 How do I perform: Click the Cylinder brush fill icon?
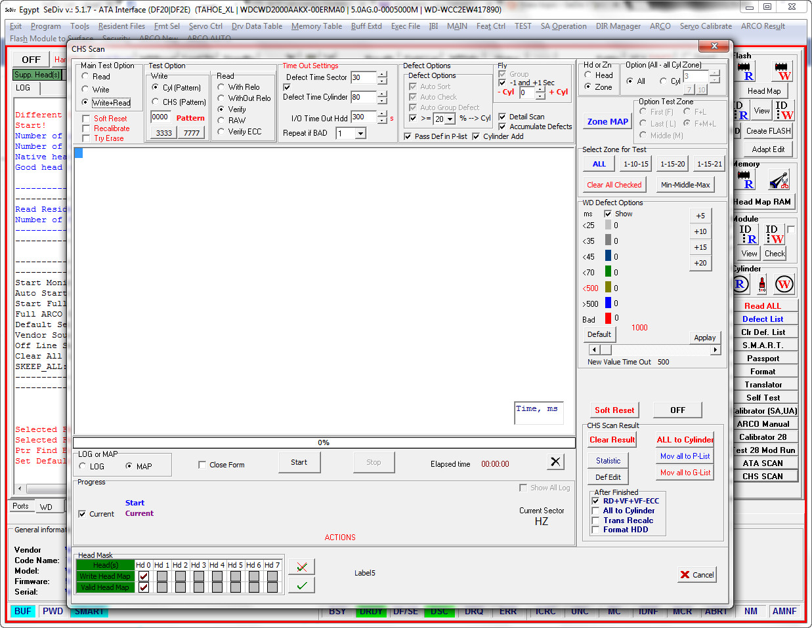[762, 284]
